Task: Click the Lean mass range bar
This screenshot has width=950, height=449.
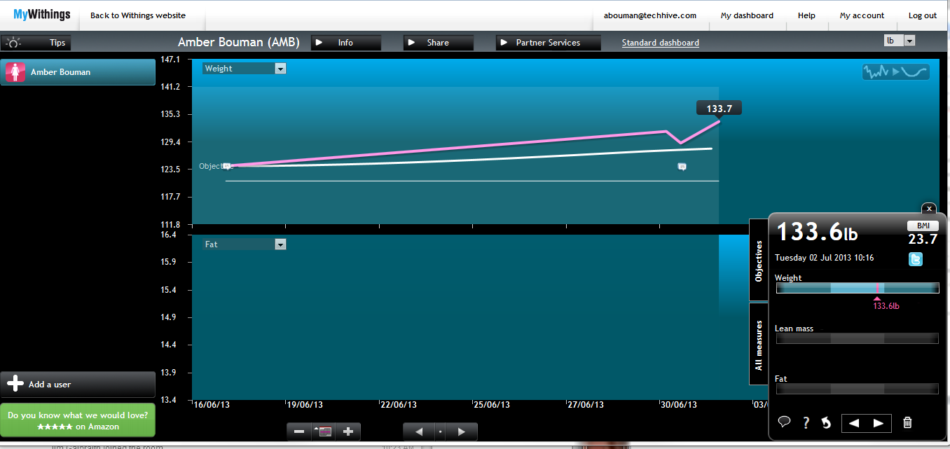Action: click(857, 338)
